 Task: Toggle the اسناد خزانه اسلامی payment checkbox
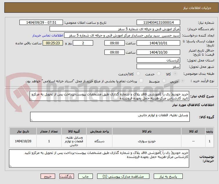[141, 81]
